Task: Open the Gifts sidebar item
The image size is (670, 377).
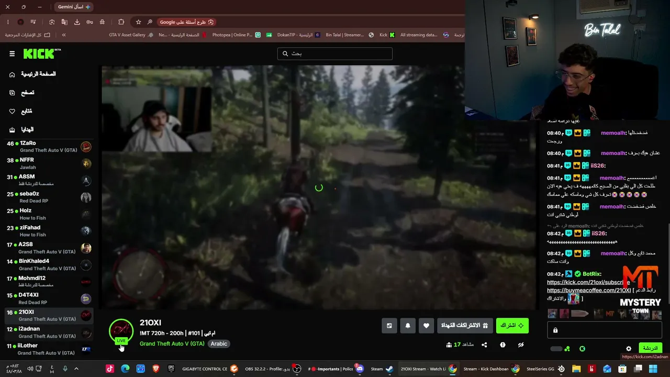Action: point(21,129)
